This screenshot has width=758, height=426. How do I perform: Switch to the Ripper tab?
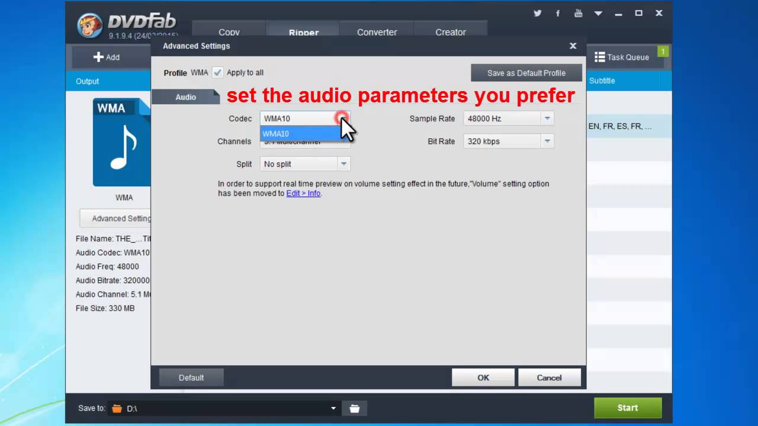304,32
